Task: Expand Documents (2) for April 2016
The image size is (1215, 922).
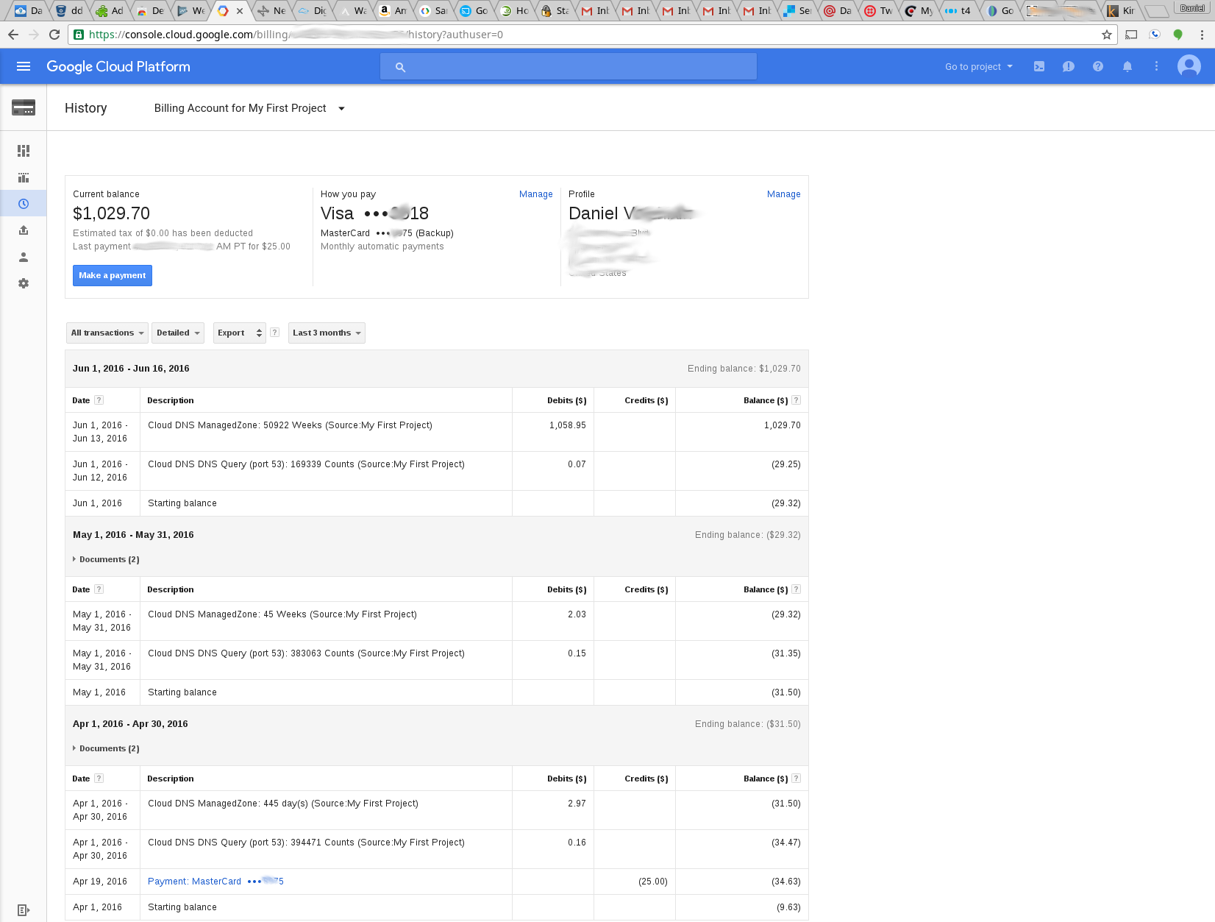Action: pos(106,748)
